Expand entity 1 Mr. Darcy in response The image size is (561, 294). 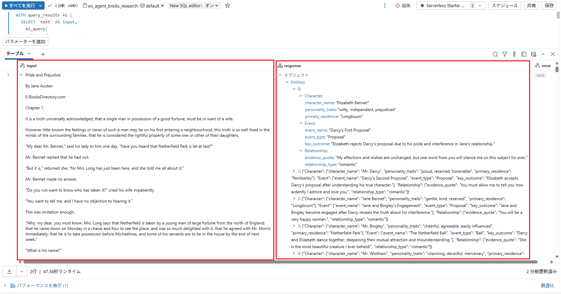tap(294, 171)
